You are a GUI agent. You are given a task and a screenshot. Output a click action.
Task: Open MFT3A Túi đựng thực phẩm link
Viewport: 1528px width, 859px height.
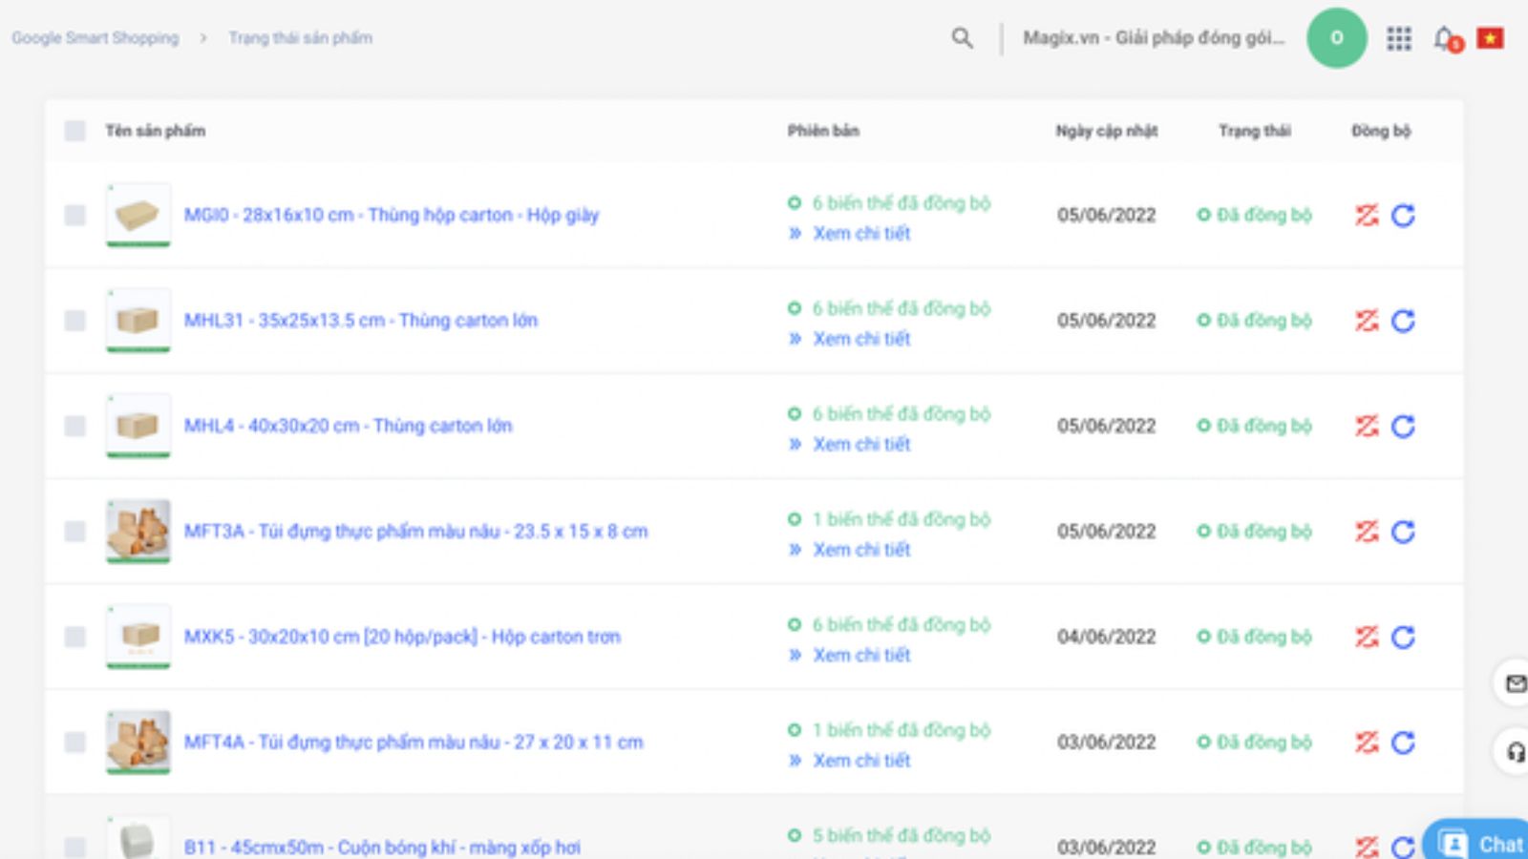tap(415, 532)
